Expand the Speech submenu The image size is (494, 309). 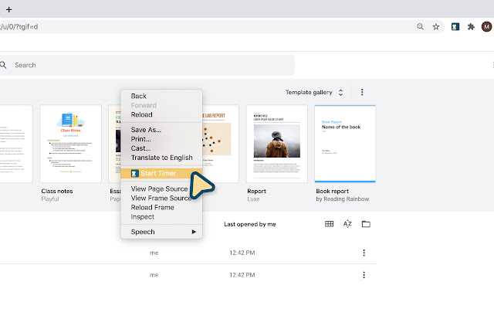click(x=162, y=232)
